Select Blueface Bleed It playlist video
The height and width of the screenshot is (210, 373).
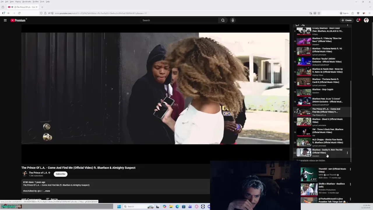[322, 122]
